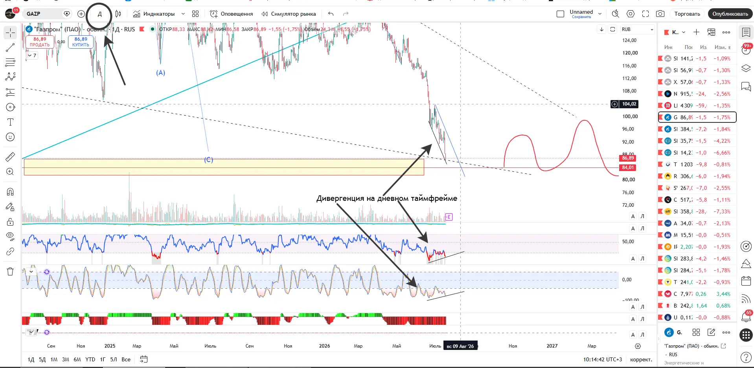
Task: Open the layout grid selector
Action: 195,14
